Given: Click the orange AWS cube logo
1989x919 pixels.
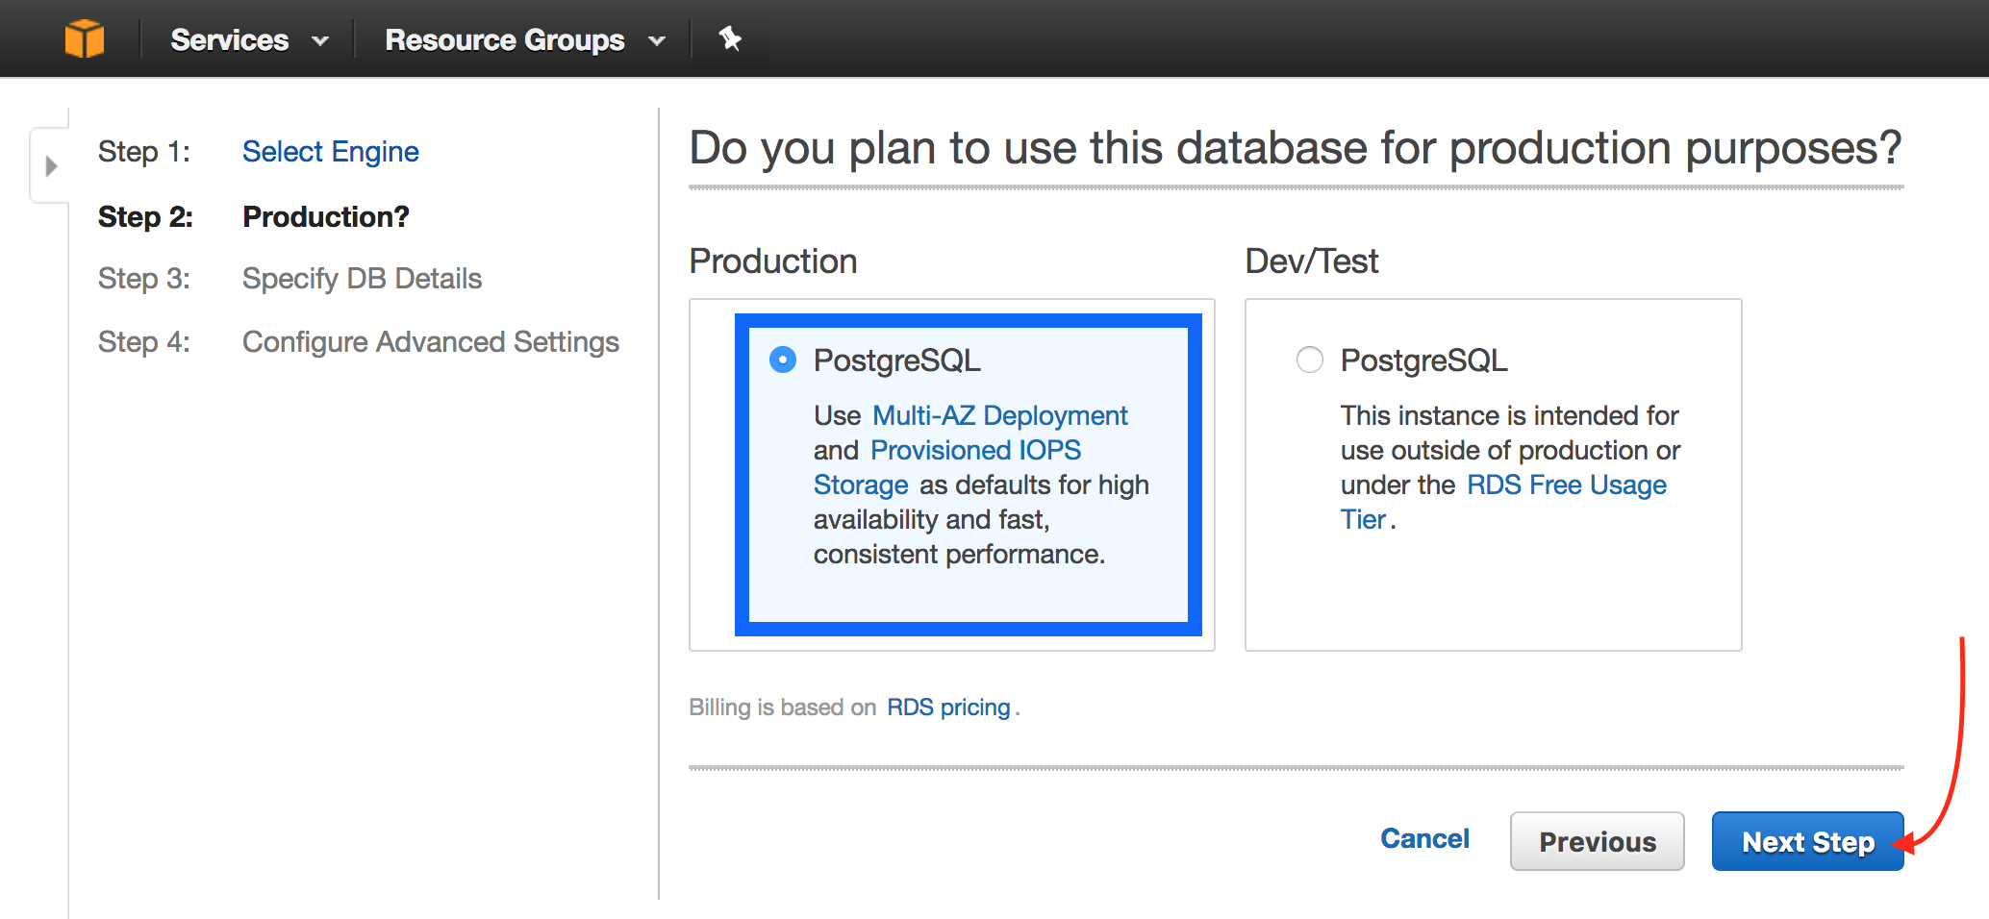Looking at the screenshot, I should pyautogui.click(x=85, y=39).
